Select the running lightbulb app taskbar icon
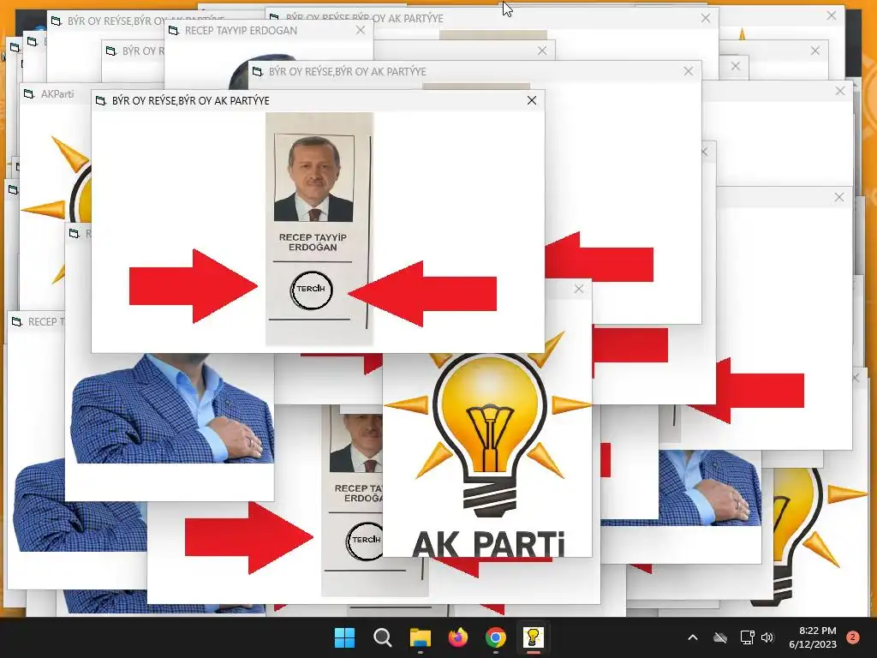This screenshot has height=658, width=877. [533, 637]
